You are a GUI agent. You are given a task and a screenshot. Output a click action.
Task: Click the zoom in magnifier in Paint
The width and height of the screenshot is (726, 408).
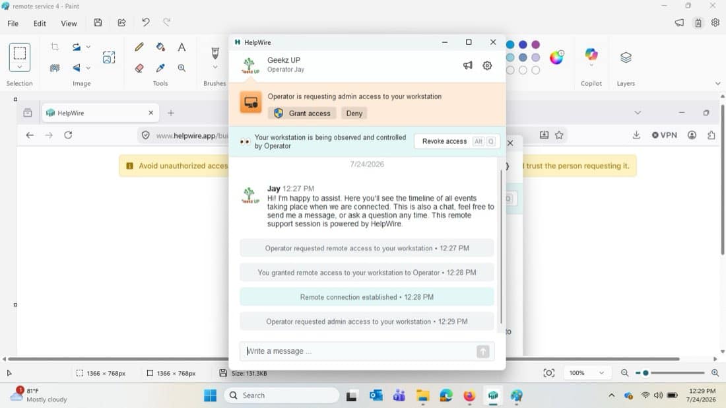(715, 373)
